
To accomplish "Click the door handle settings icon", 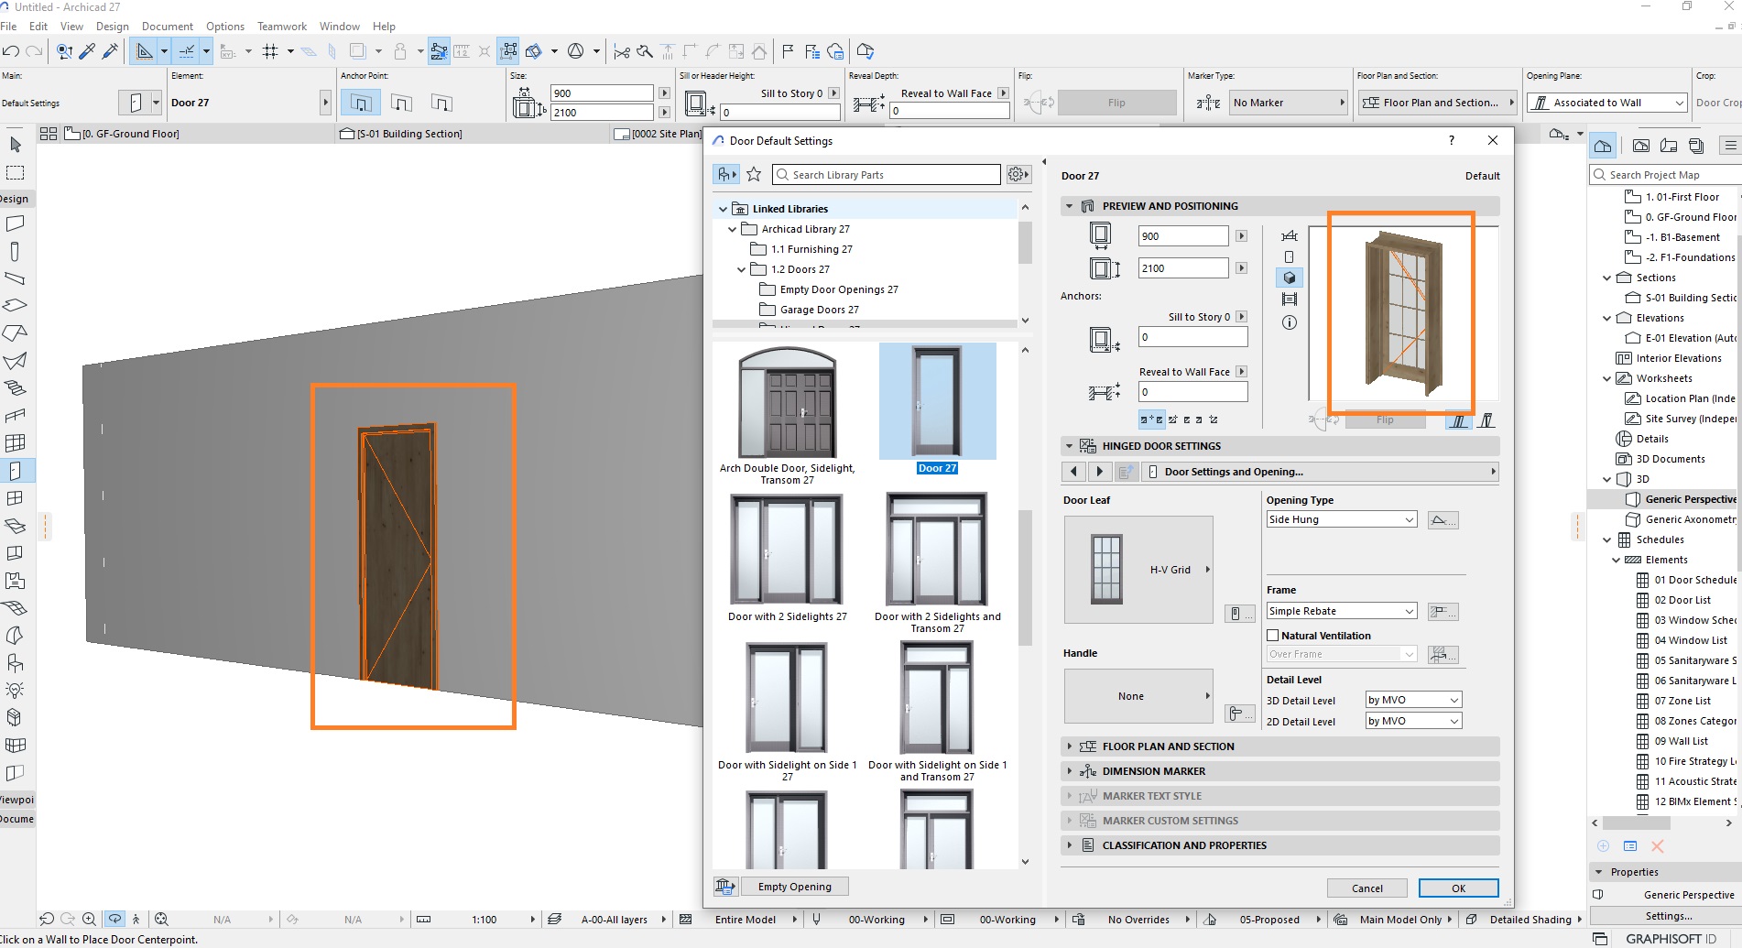I will (x=1240, y=713).
